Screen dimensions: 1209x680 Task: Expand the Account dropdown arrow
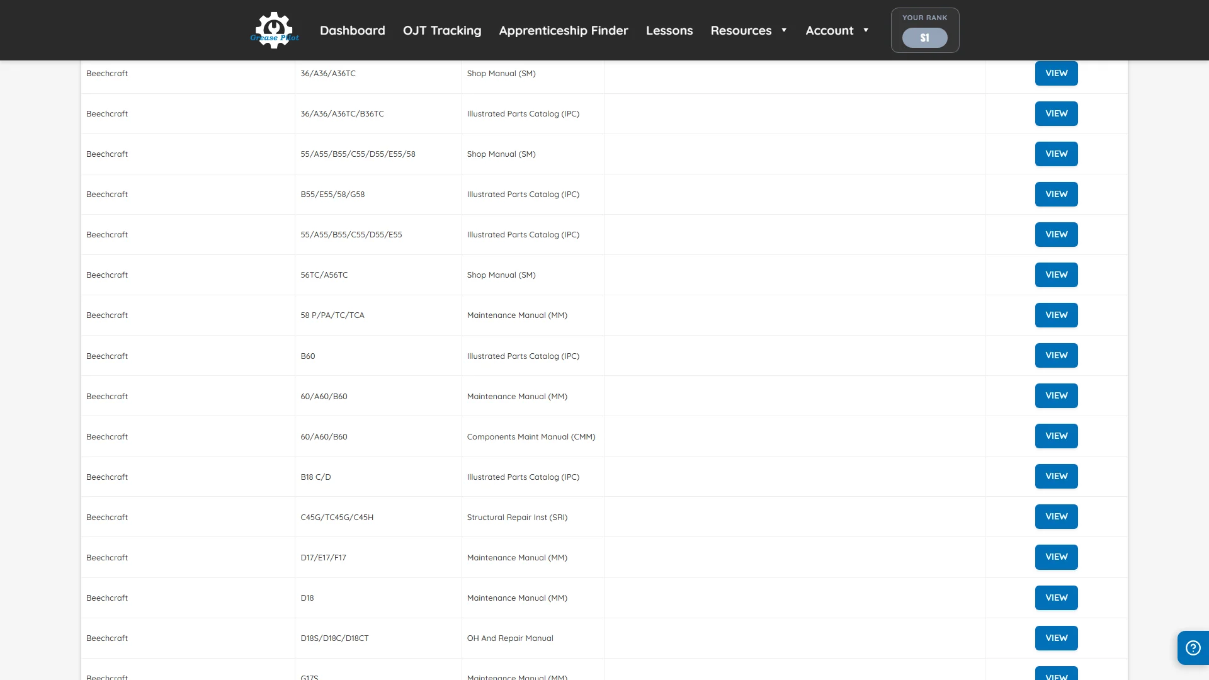tap(866, 30)
